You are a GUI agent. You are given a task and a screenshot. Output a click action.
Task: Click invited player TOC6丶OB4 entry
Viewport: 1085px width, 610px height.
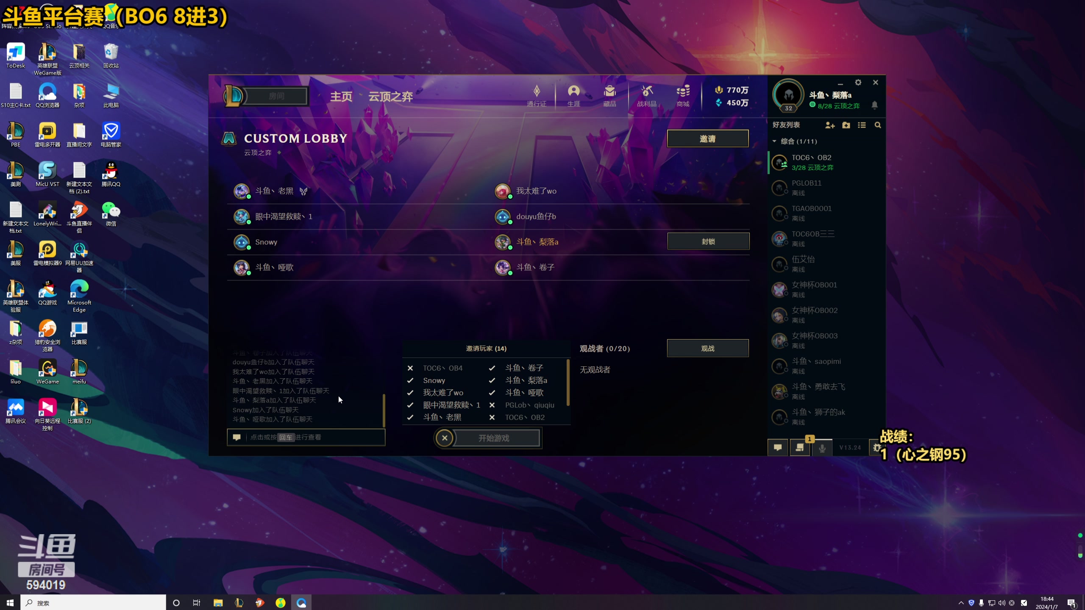[442, 368]
